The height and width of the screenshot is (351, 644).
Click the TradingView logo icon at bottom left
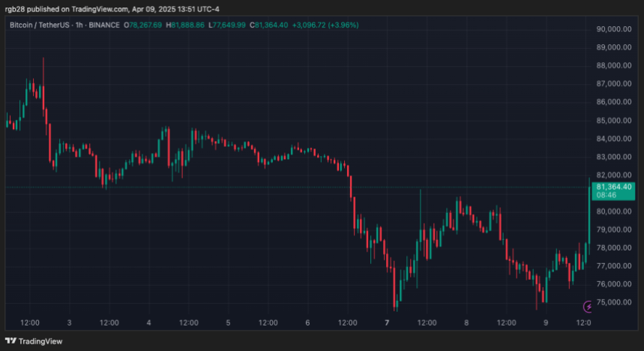click(x=11, y=341)
